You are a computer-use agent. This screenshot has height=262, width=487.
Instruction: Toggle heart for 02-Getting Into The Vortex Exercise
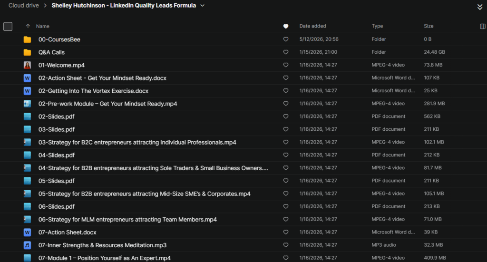coord(286,91)
